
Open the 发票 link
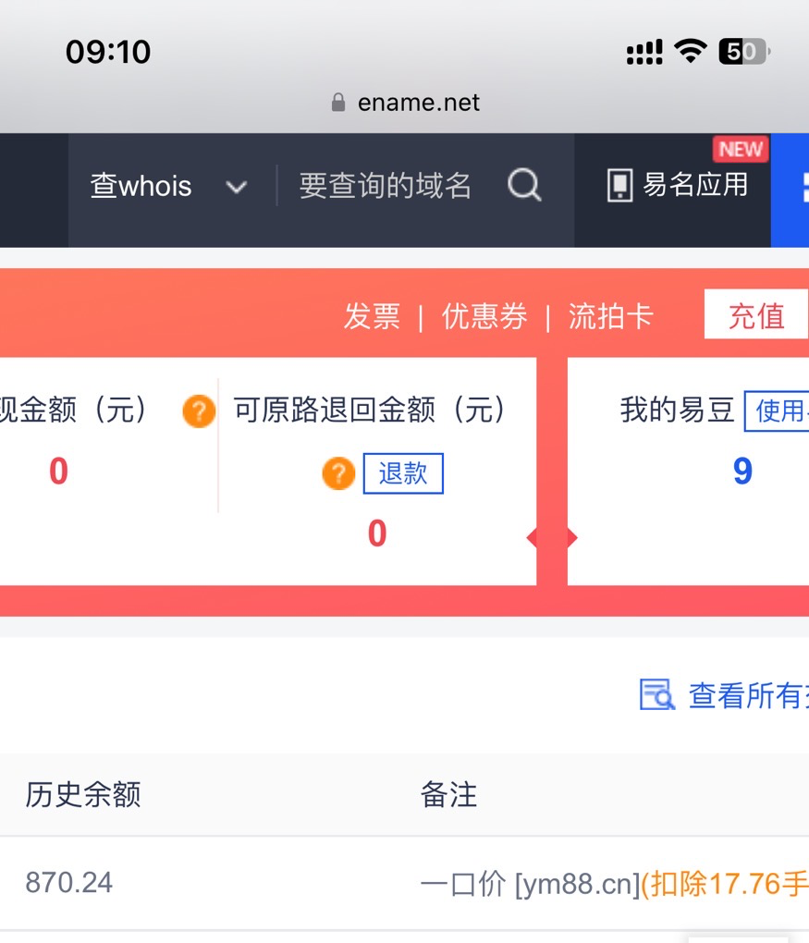[x=372, y=317]
